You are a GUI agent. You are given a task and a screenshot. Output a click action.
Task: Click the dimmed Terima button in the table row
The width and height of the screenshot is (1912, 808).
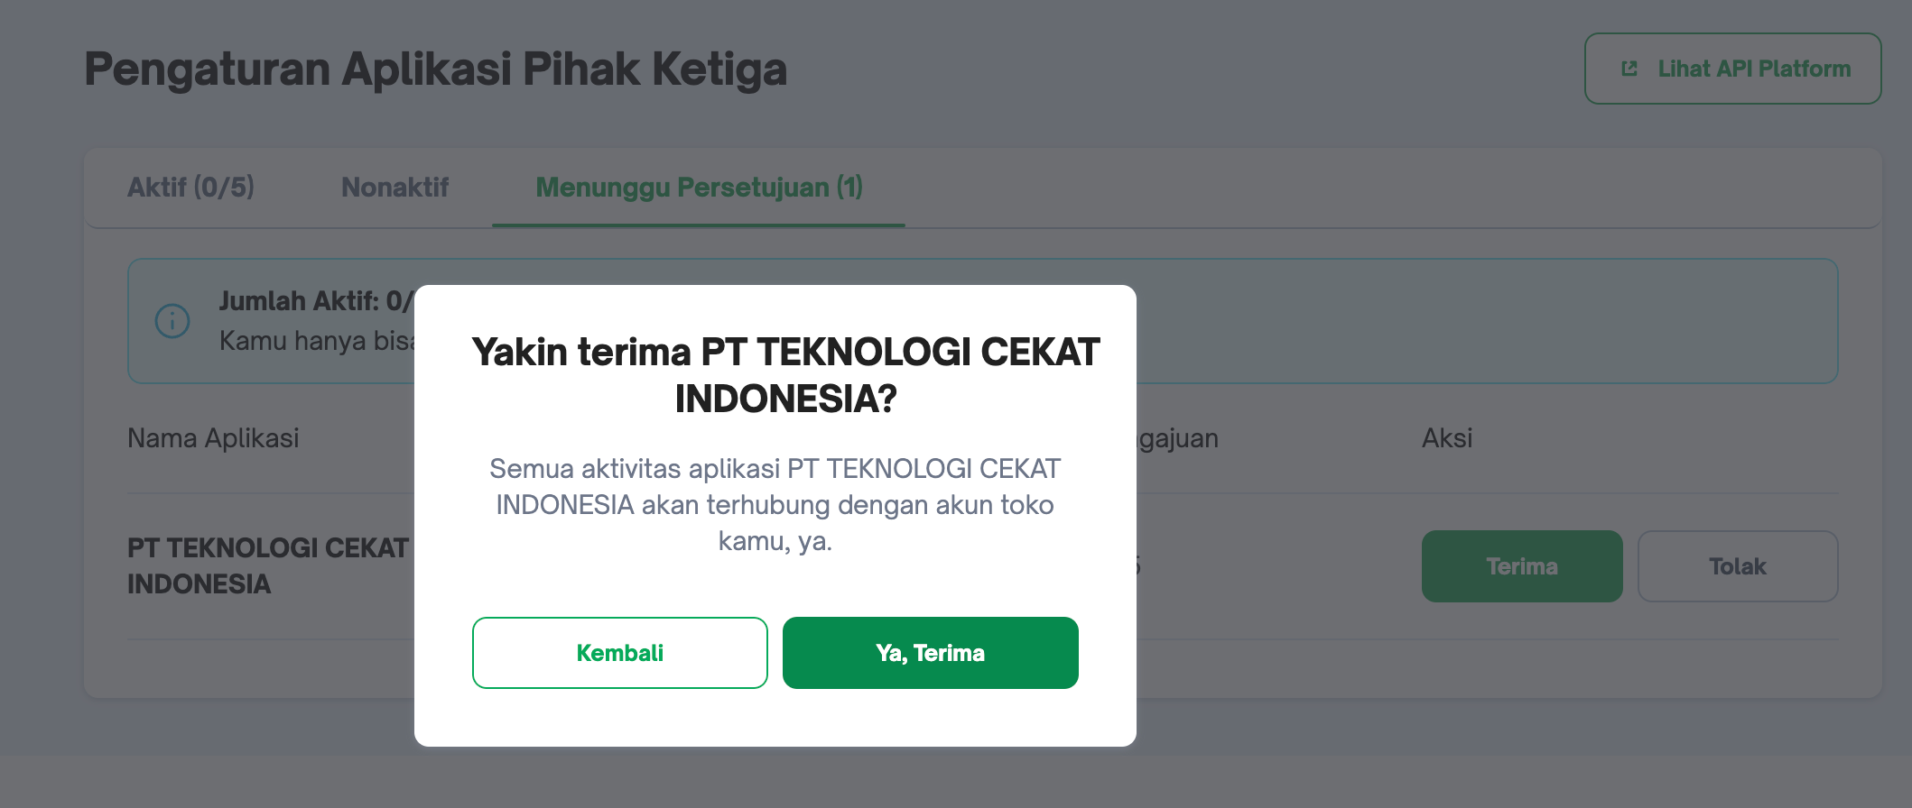[x=1521, y=566]
